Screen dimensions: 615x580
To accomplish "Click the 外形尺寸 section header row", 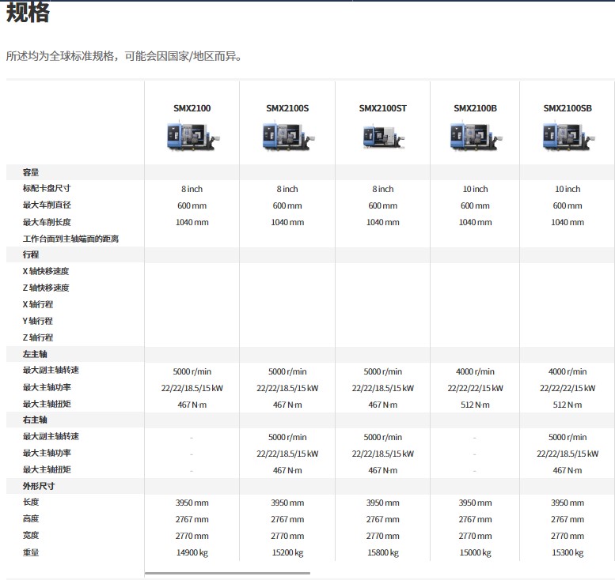I will tap(310, 486).
